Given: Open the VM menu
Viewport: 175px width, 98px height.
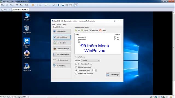Looking at the screenshot, I should pos(17,5).
